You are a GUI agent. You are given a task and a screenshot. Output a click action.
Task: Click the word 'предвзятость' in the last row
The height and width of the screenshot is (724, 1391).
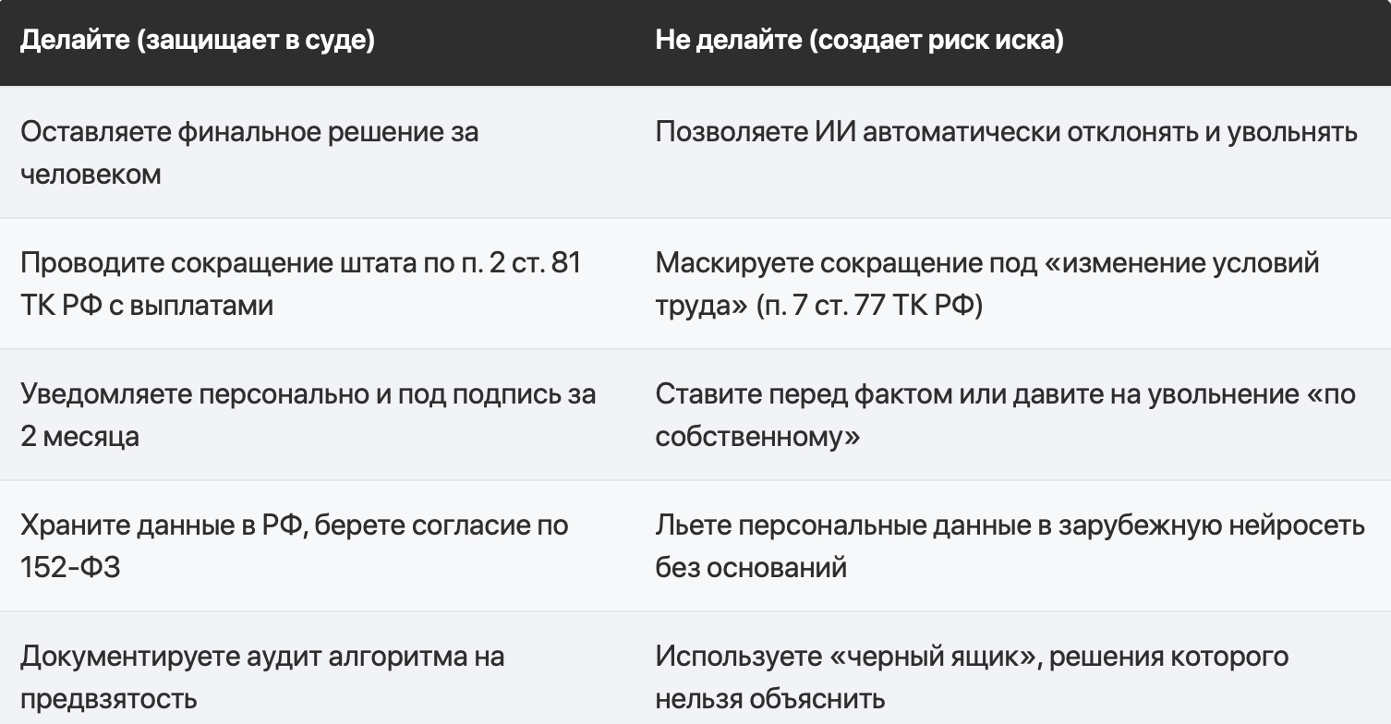pos(109,698)
